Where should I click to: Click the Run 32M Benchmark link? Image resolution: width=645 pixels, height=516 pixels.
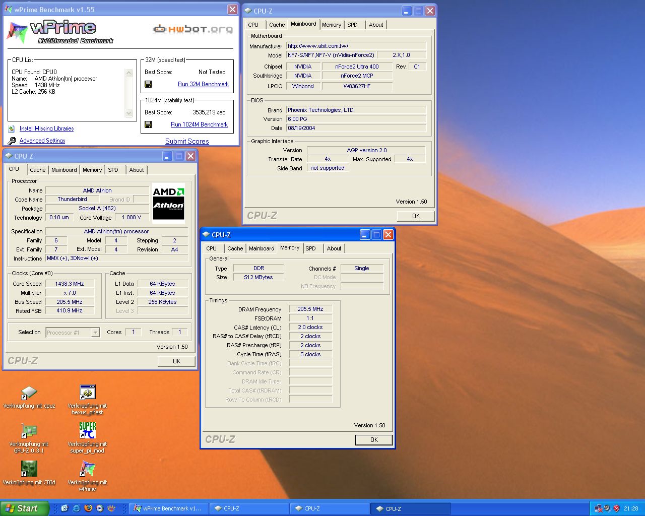pyautogui.click(x=203, y=84)
